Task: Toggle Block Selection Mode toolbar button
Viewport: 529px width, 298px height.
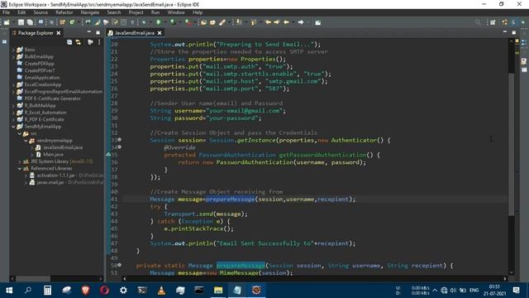Action: [123, 22]
